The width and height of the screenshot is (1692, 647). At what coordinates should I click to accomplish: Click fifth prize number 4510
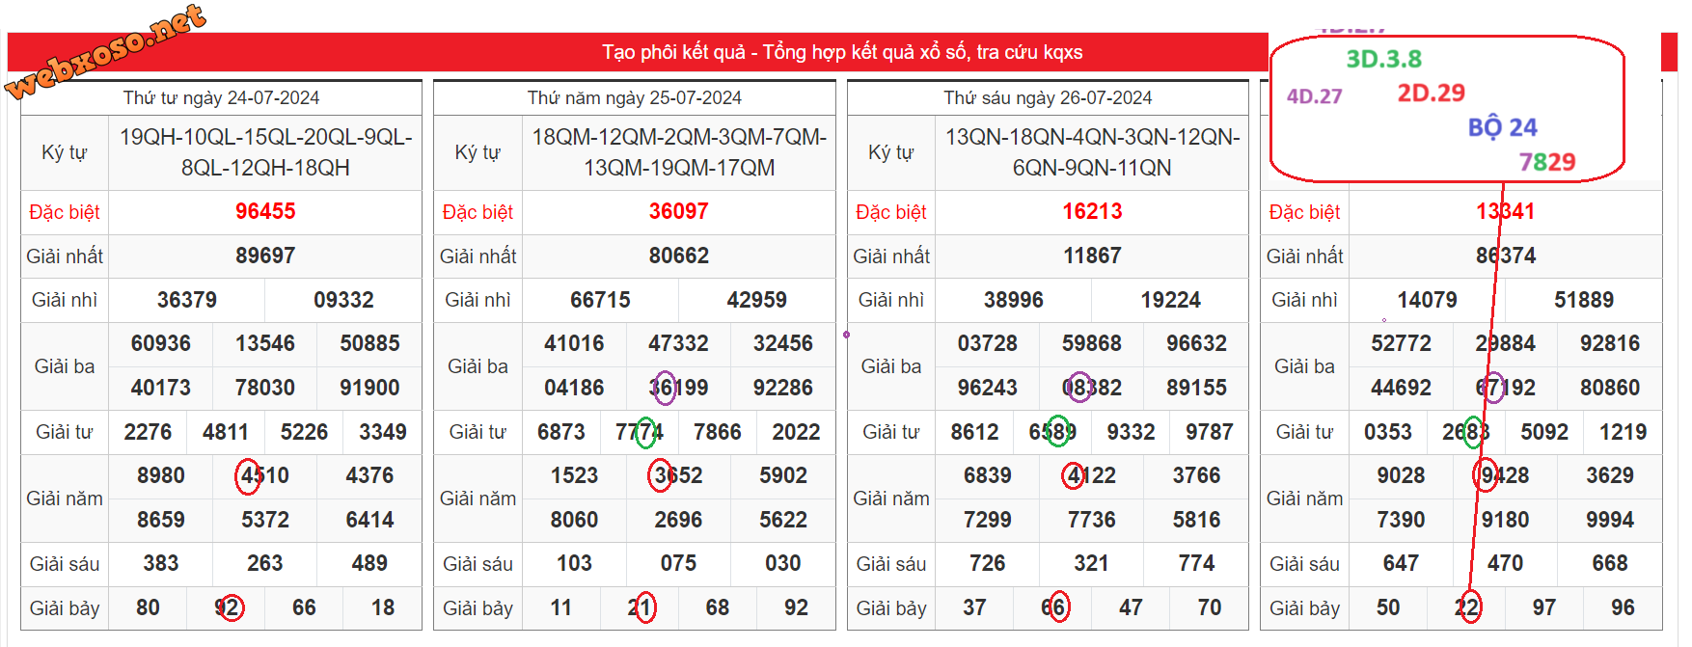click(265, 475)
